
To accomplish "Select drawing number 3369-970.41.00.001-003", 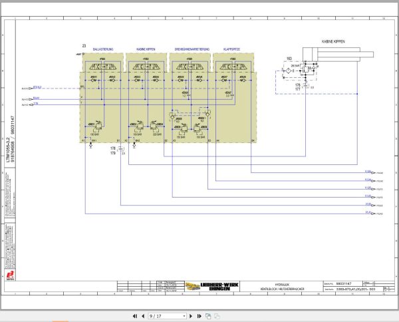I will coord(356,289).
